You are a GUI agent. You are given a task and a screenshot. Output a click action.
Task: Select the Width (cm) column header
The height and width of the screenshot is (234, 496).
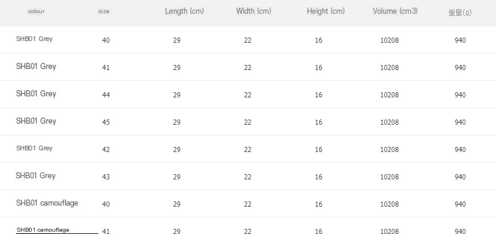[x=253, y=11]
